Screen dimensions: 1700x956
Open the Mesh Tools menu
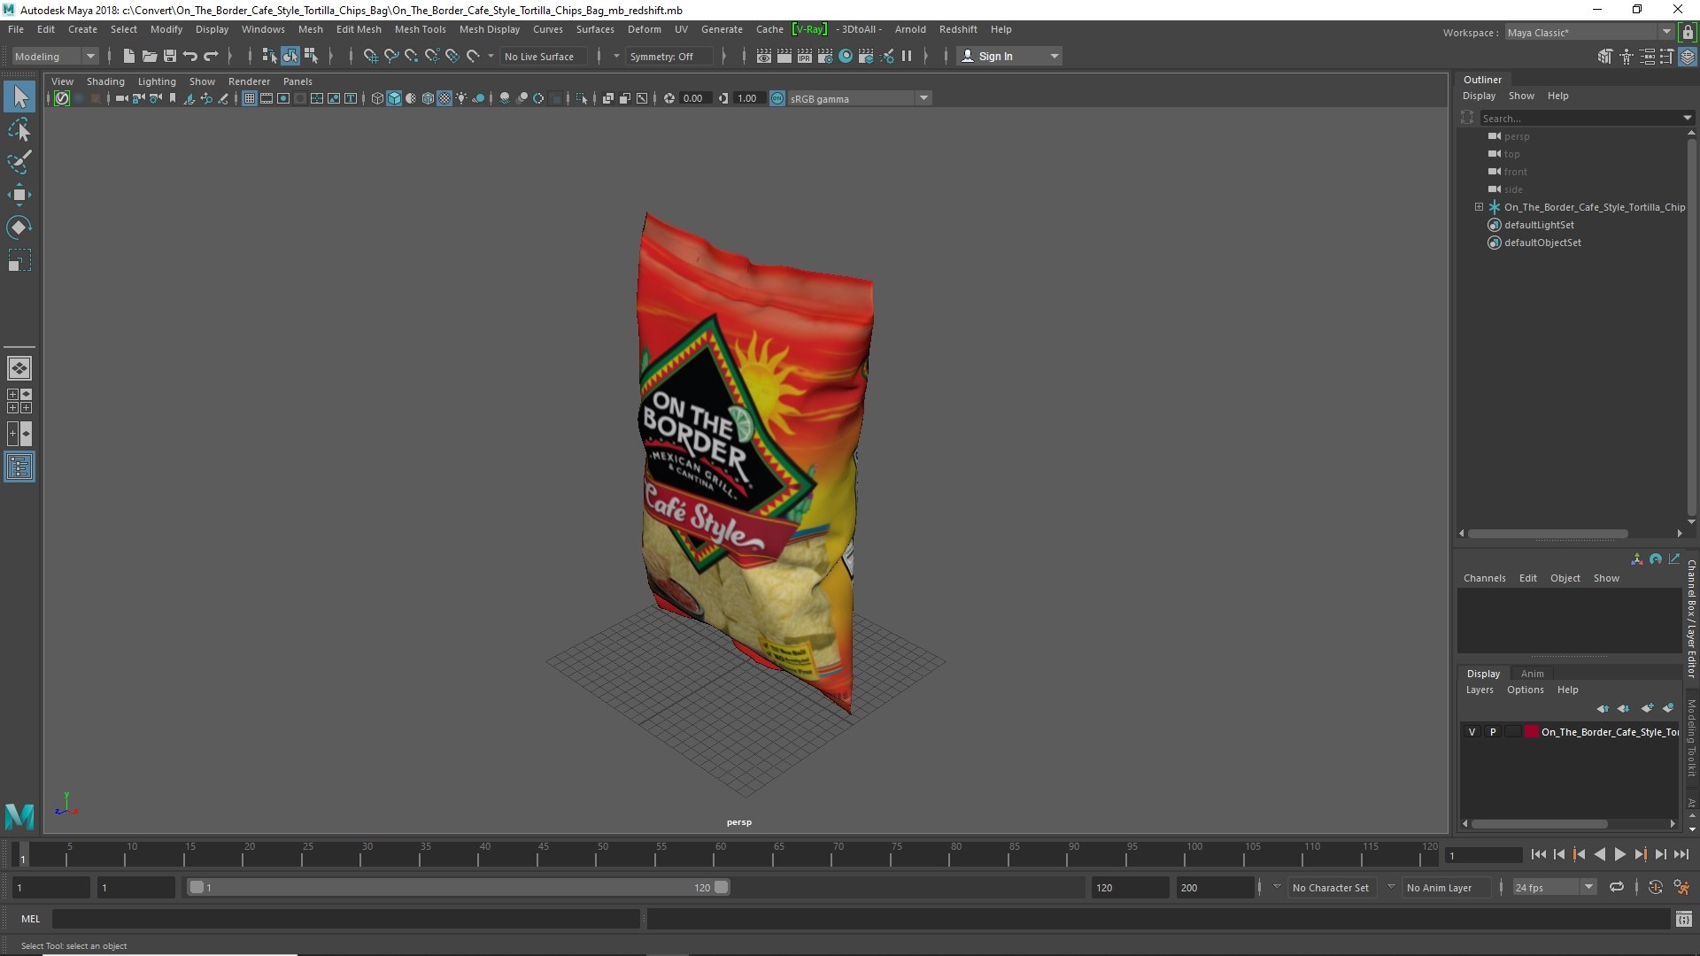[x=420, y=29]
